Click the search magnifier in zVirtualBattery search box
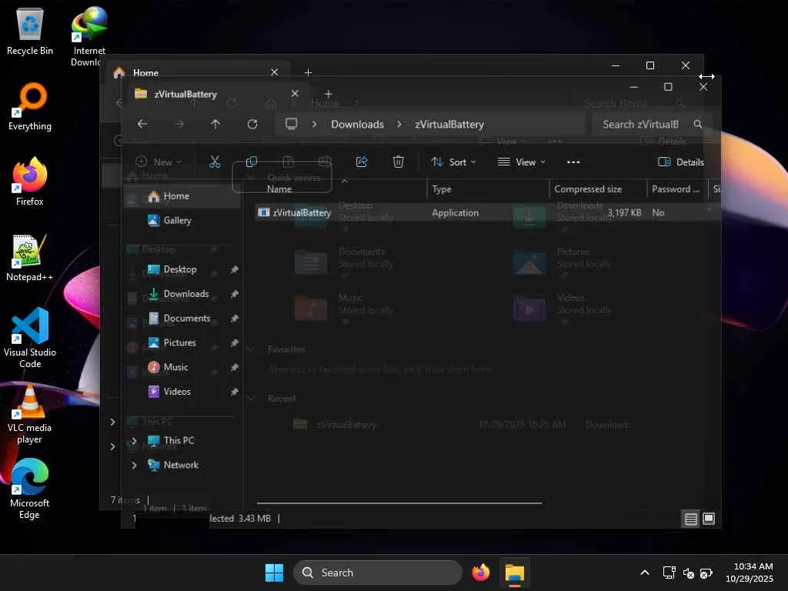Viewport: 788px width, 591px height. (697, 124)
